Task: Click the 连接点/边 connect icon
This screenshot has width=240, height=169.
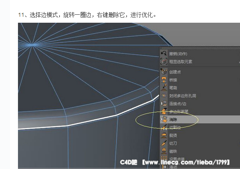Action: pos(164,104)
